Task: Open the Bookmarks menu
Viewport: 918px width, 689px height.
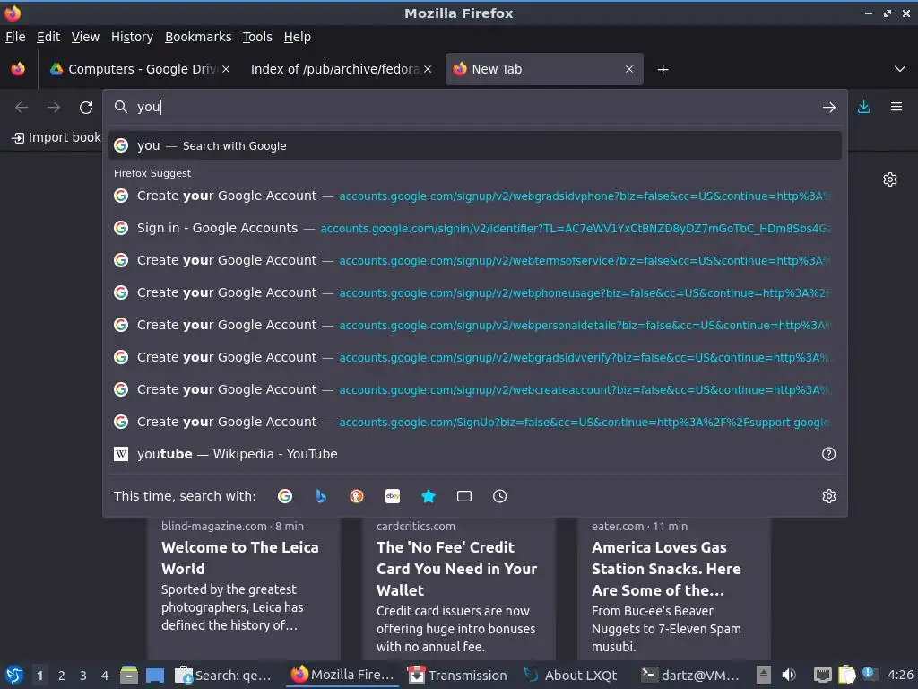Action: point(198,37)
